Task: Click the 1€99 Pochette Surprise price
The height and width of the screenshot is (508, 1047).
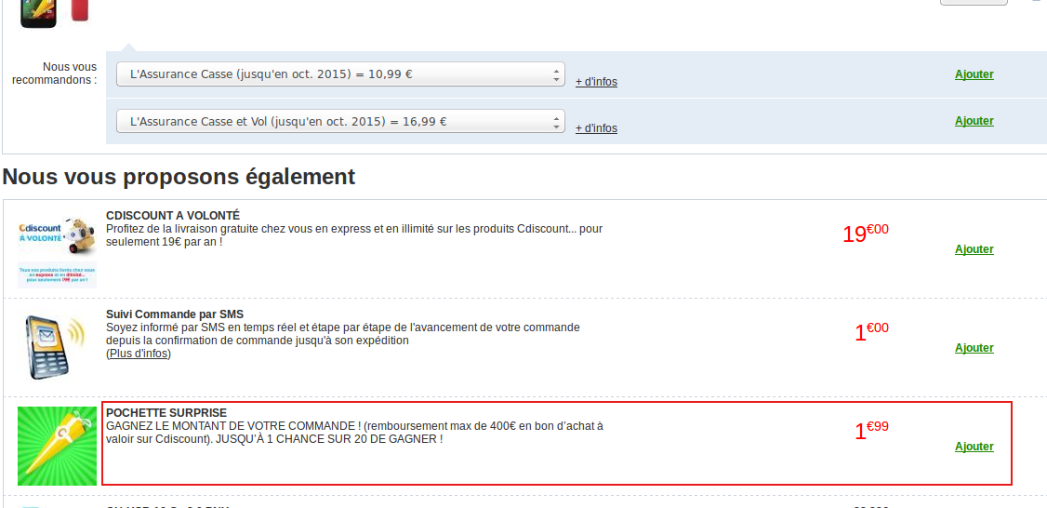Action: pos(871,430)
